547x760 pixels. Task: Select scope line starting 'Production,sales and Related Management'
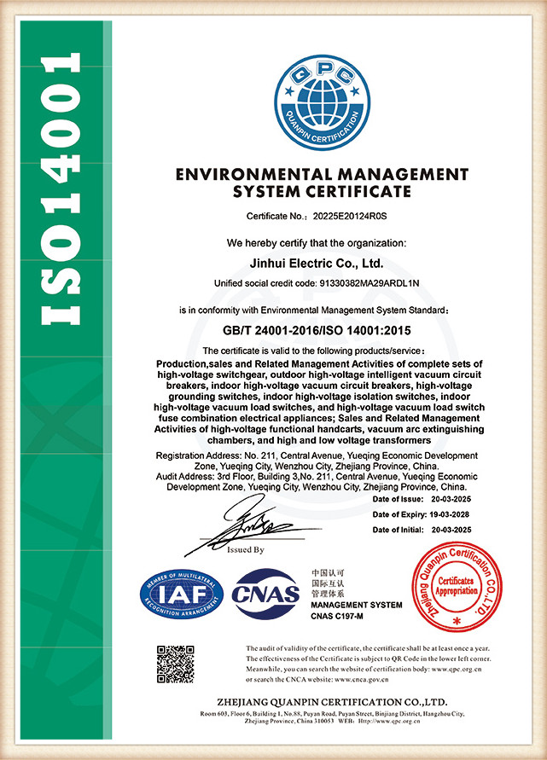(319, 363)
